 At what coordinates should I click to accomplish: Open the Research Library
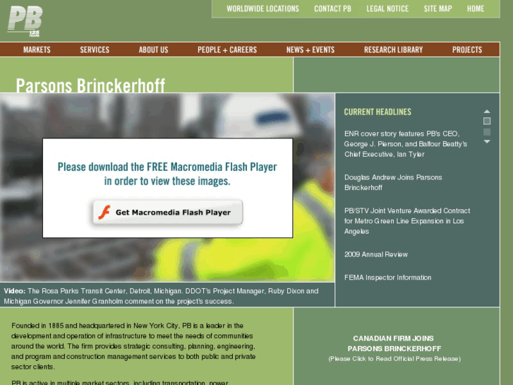click(x=393, y=50)
